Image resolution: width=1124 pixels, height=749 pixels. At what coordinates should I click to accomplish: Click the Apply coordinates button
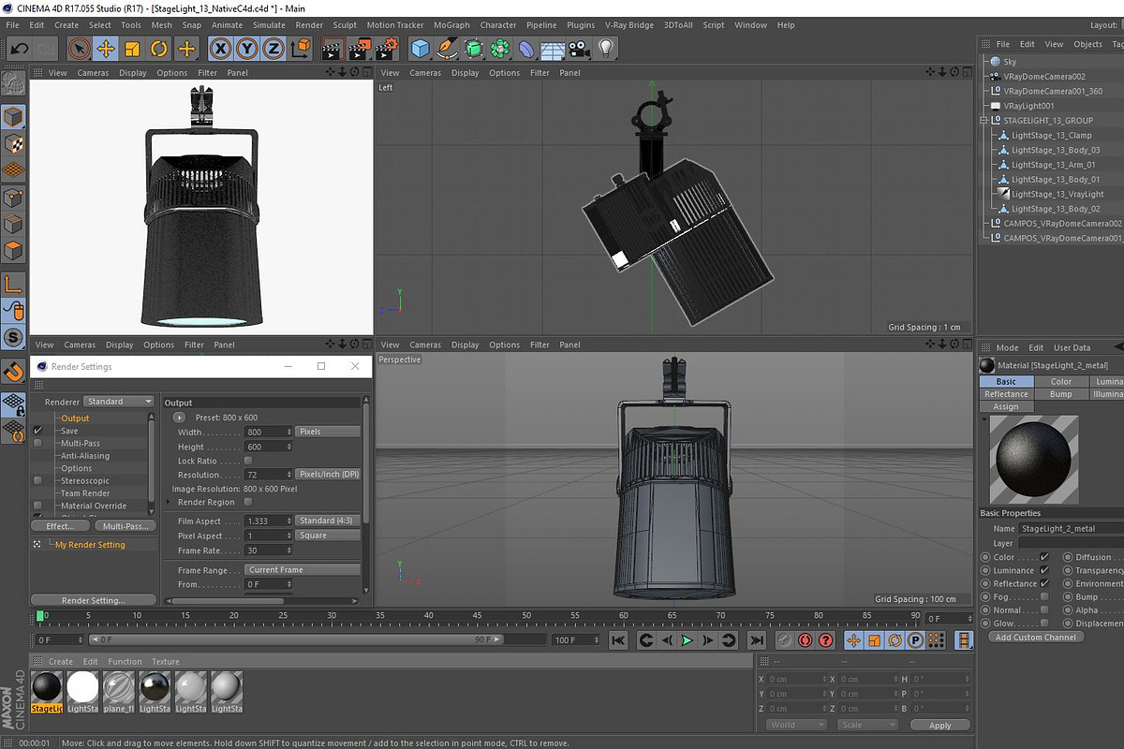coord(939,726)
